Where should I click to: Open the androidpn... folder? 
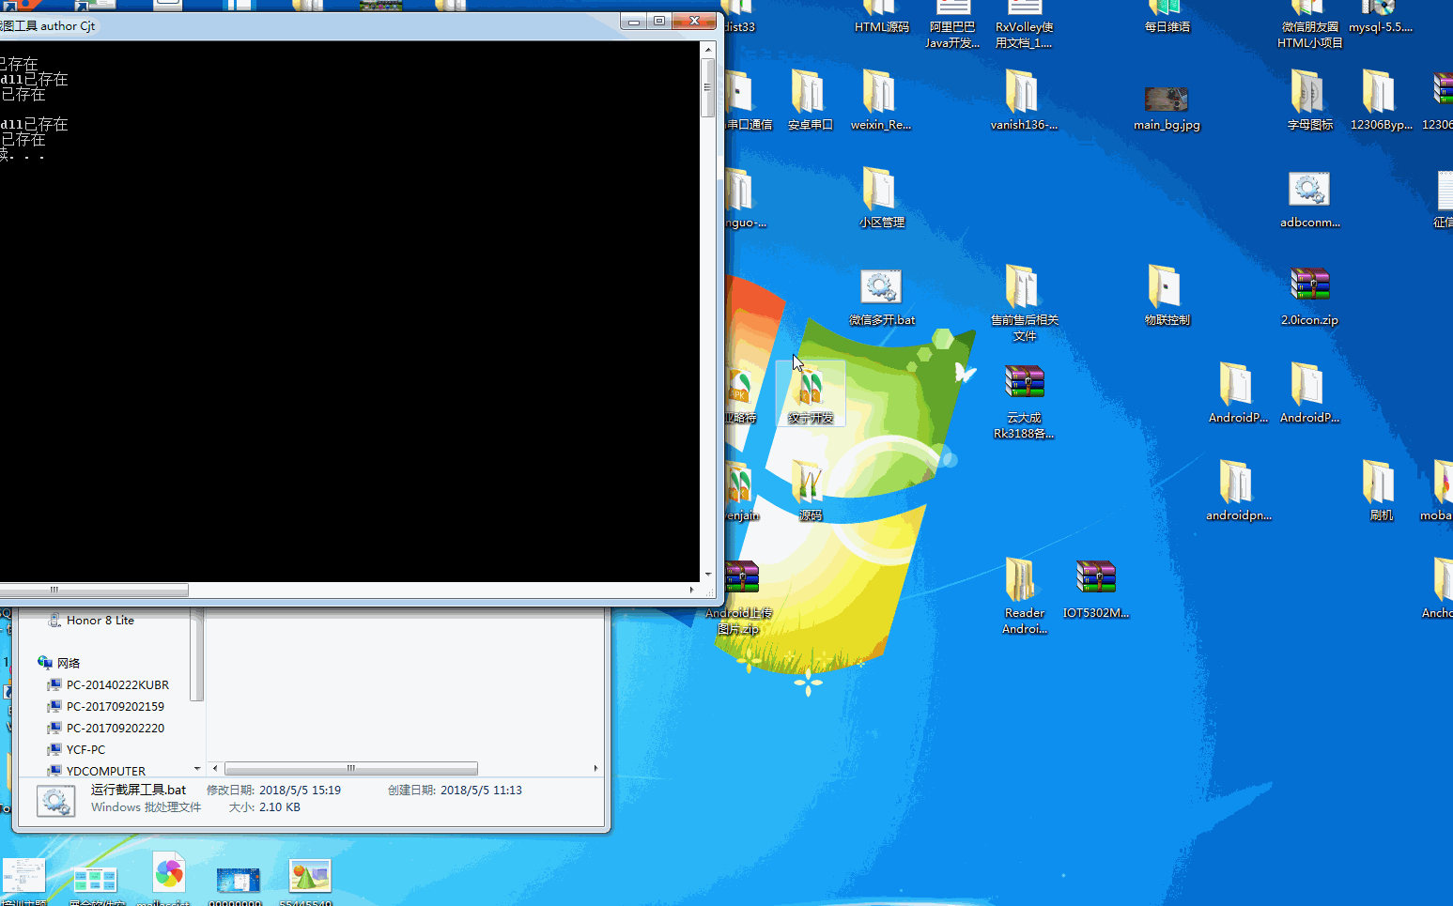pyautogui.click(x=1237, y=491)
